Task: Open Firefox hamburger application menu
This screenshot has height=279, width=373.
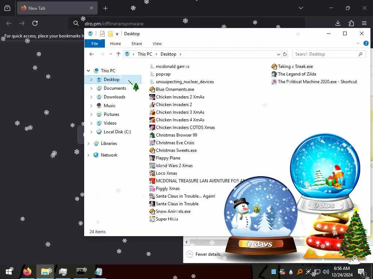Action: point(364,23)
